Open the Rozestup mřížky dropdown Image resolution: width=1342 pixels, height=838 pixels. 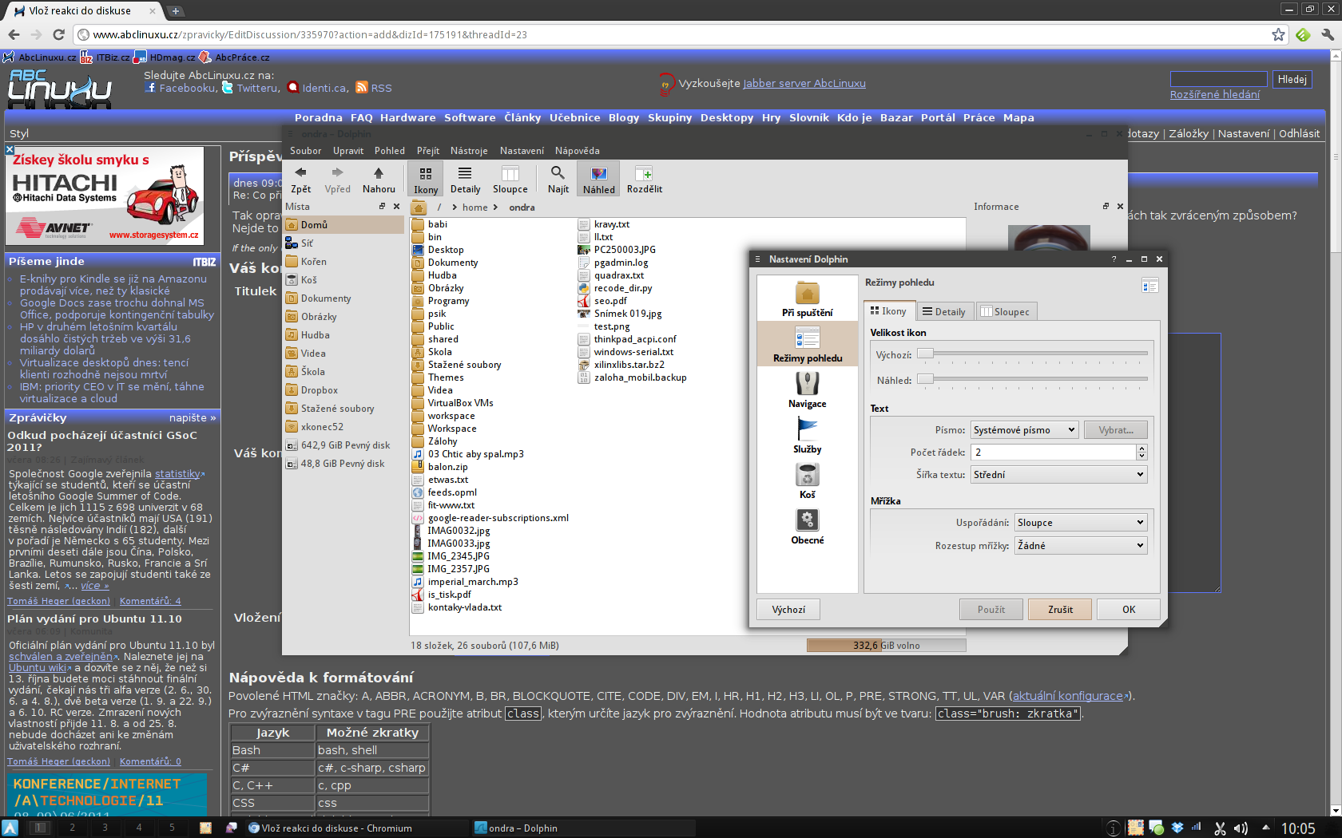1081,546
